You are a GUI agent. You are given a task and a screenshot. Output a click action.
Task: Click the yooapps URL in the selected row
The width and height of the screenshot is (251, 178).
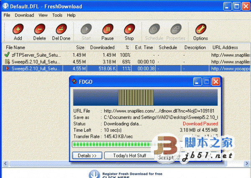231,69
